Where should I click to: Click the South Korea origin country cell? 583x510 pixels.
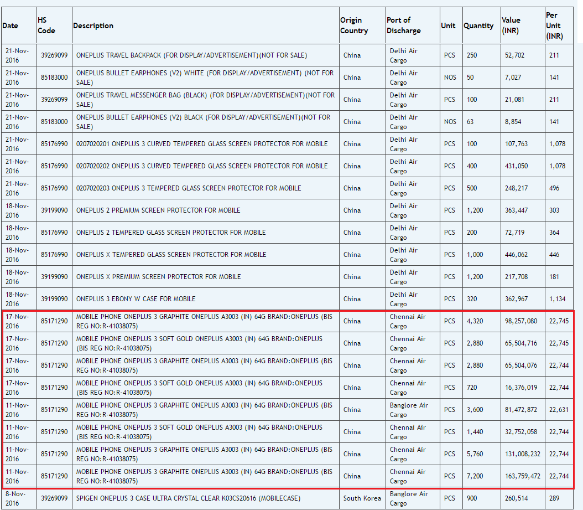pyautogui.click(x=362, y=498)
